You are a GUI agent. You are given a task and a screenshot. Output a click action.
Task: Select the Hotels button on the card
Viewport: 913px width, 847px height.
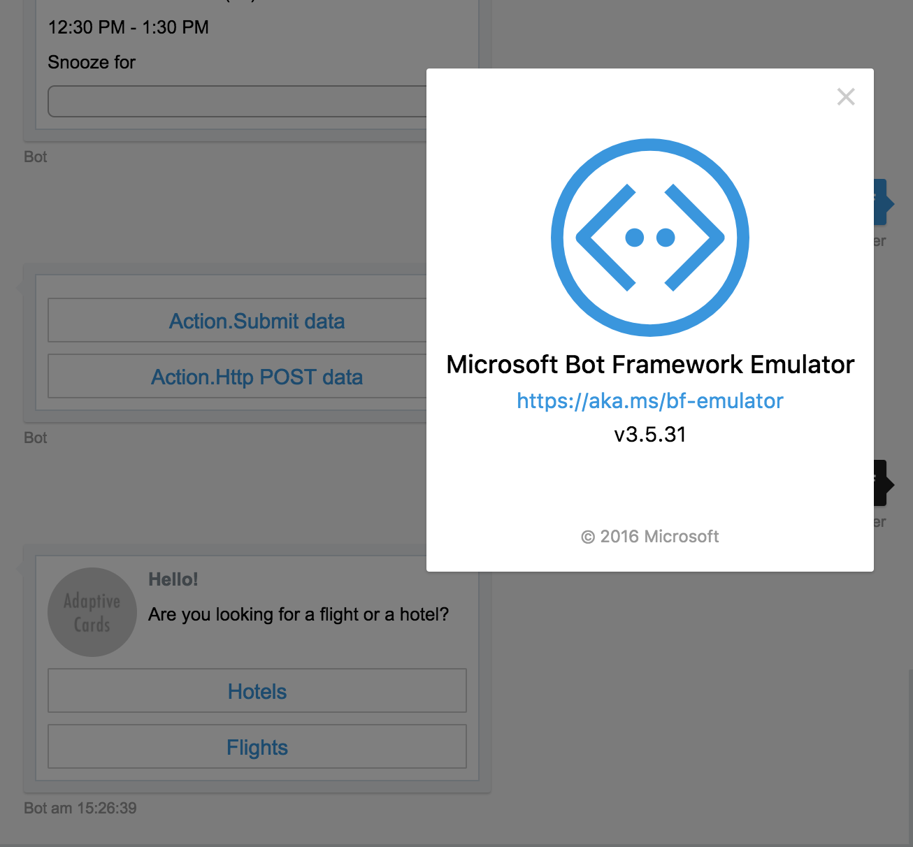point(257,691)
